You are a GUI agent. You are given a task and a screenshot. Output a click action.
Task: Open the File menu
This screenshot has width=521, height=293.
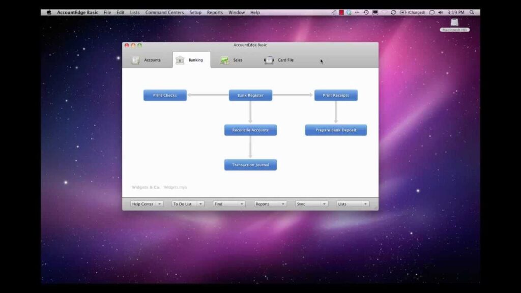107,12
